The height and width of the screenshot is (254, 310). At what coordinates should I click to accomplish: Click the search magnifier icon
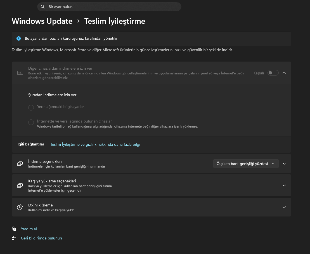[43, 7]
